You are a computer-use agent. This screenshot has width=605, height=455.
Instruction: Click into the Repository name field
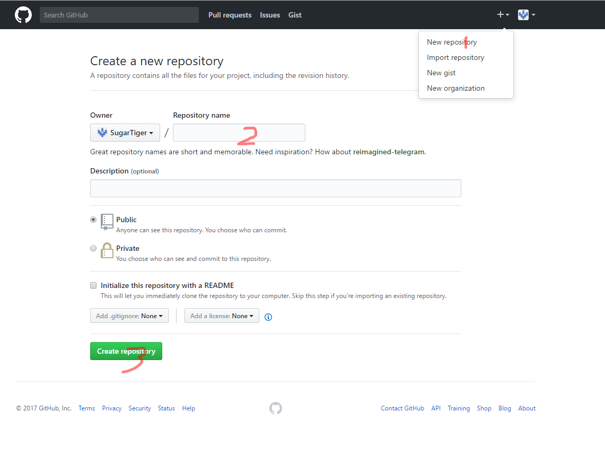239,133
